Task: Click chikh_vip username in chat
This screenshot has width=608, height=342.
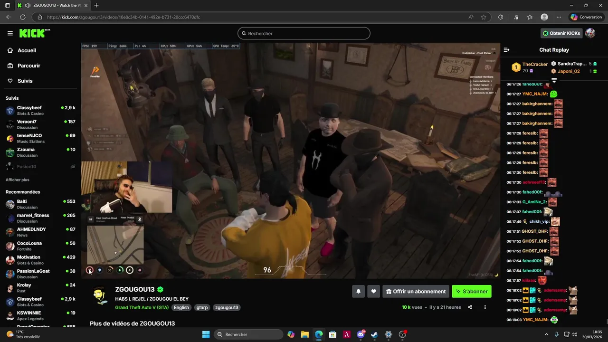Action: [539, 221]
